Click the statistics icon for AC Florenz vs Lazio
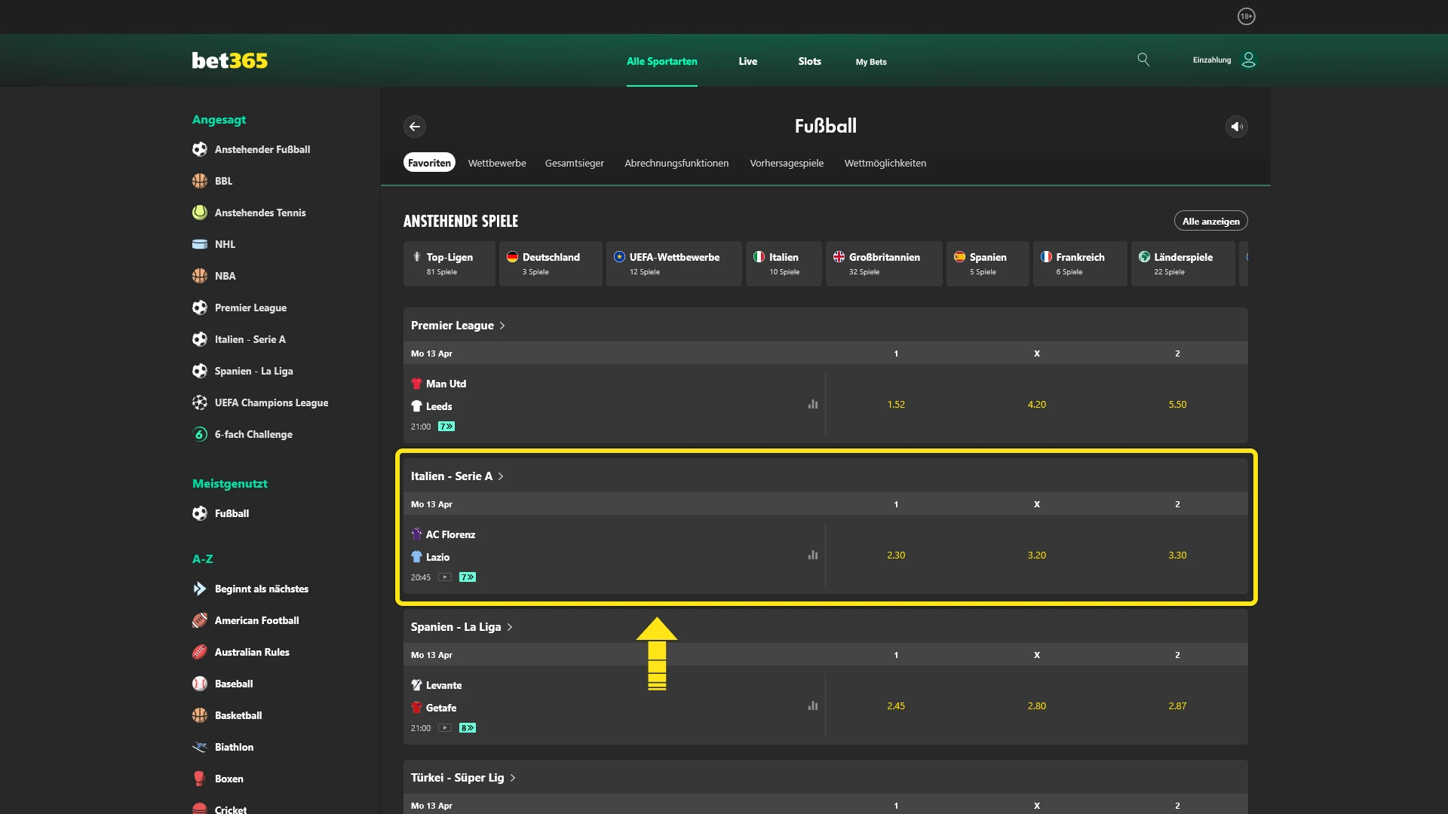Screen dimensions: 1448x814 pos(813,555)
